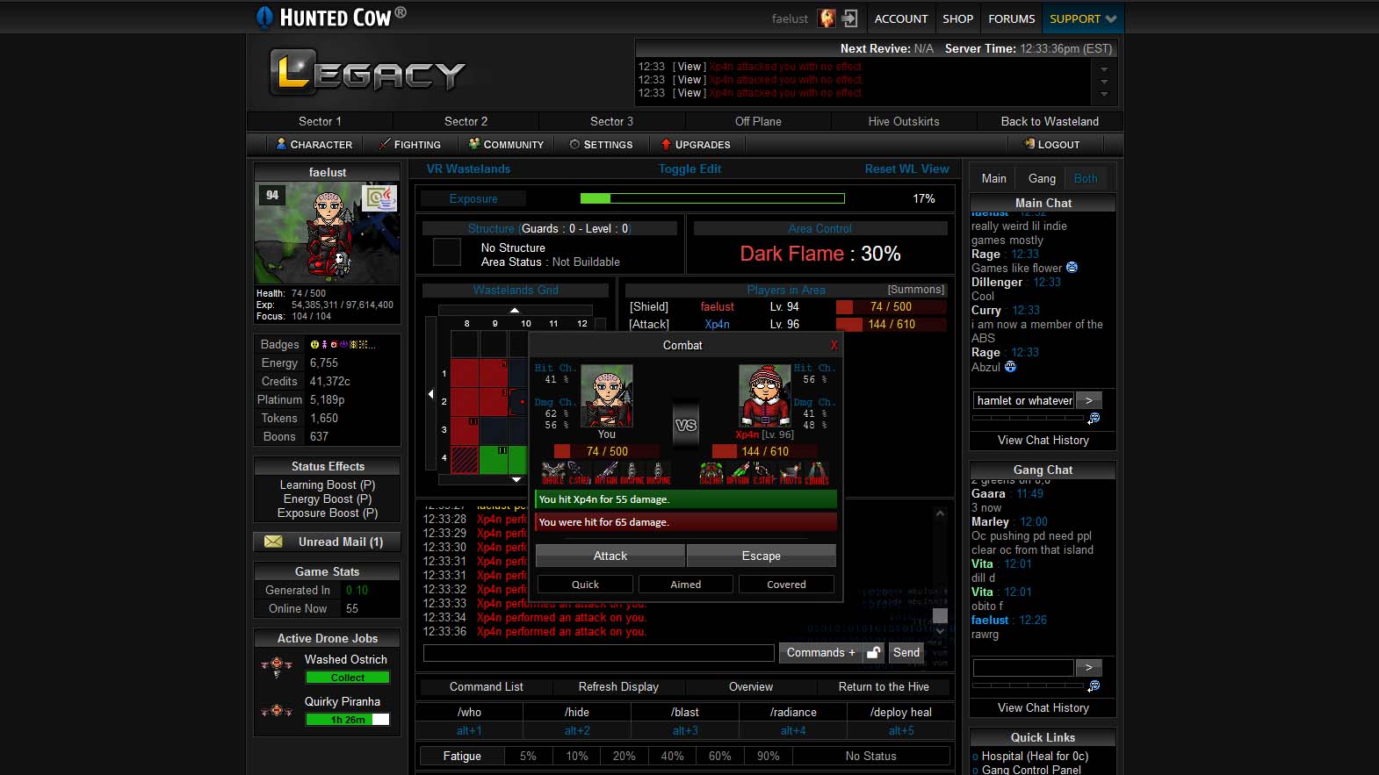Open the flame avatar icon in header

tap(827, 18)
